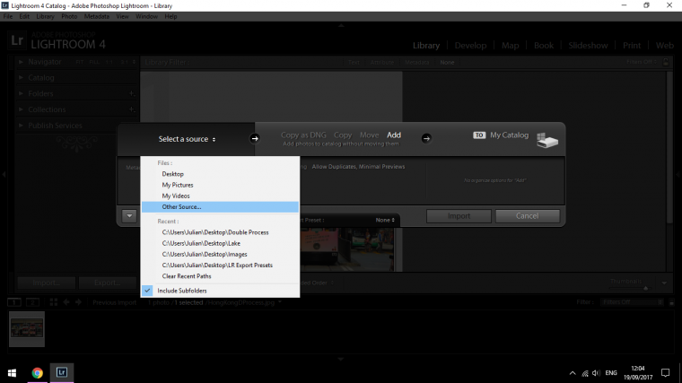Collapse the top module panel arrow
This screenshot has height=383, width=682.
coord(341,25)
